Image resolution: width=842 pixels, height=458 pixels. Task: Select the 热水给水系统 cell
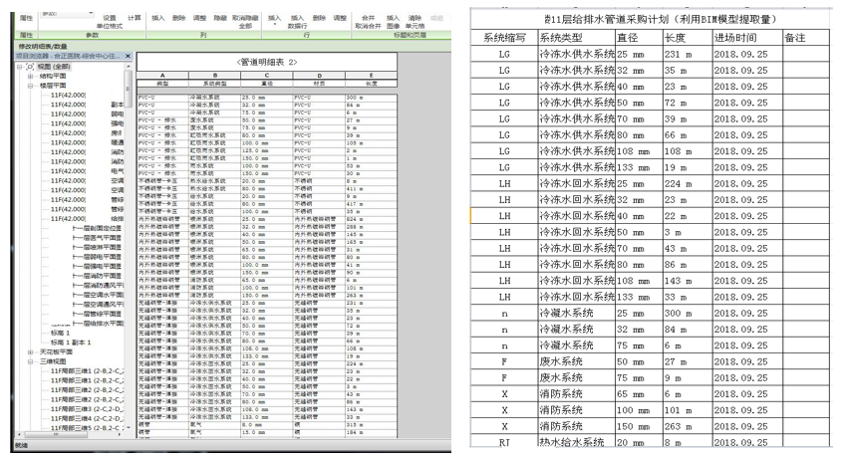576,441
